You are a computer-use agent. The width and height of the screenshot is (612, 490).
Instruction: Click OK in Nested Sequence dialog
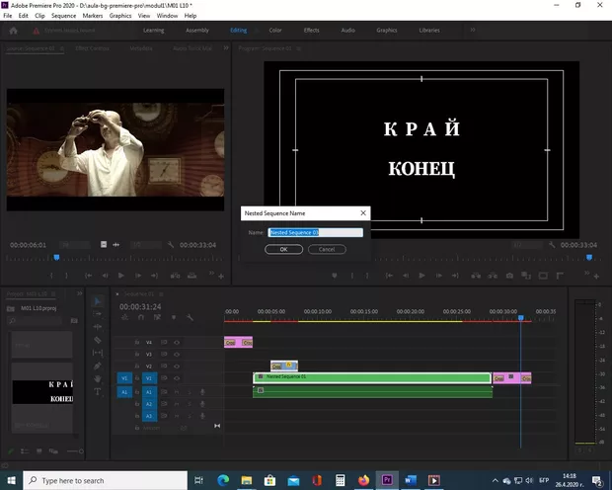click(x=283, y=249)
